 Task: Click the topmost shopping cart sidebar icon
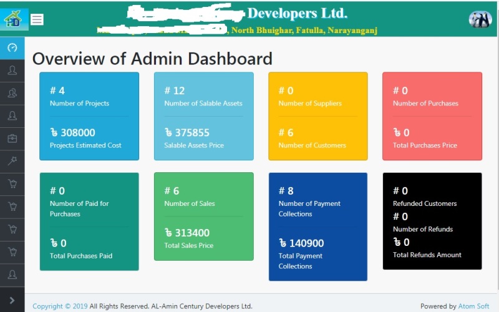coord(12,183)
